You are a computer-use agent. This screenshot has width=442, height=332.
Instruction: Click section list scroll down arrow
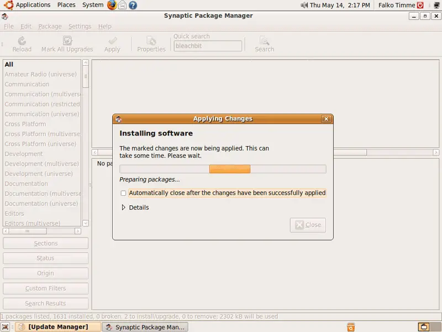click(86, 223)
